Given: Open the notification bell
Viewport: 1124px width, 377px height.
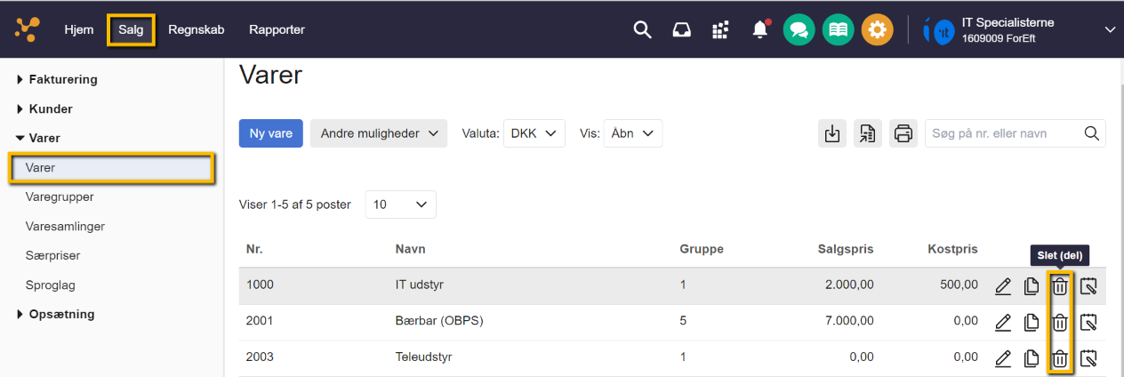Looking at the screenshot, I should (x=759, y=30).
